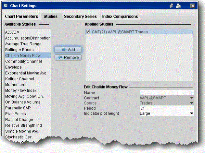Choose Money Flow Index study
The height and width of the screenshot is (153, 205).
(x=21, y=90)
